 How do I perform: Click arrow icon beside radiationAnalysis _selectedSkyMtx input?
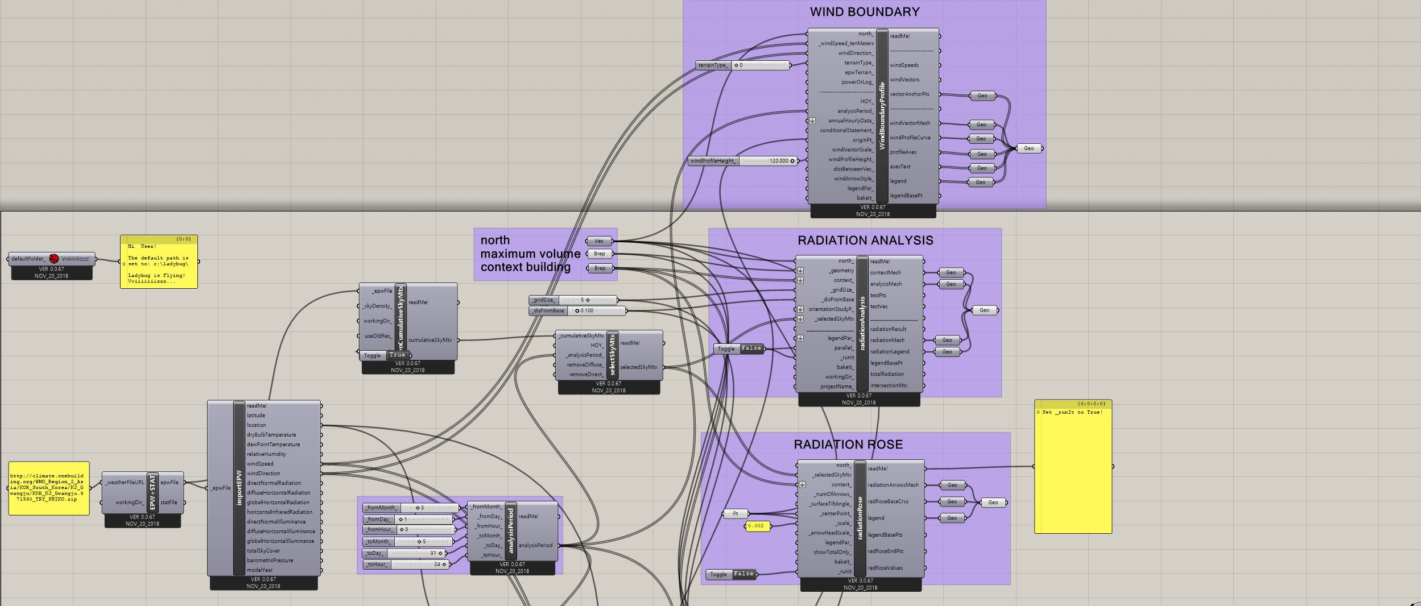point(800,319)
